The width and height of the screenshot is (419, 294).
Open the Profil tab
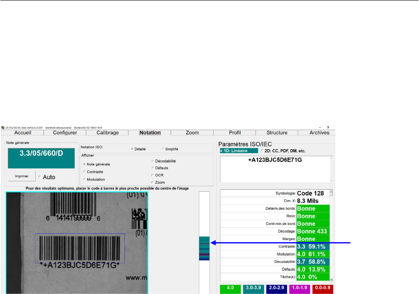pyautogui.click(x=234, y=133)
